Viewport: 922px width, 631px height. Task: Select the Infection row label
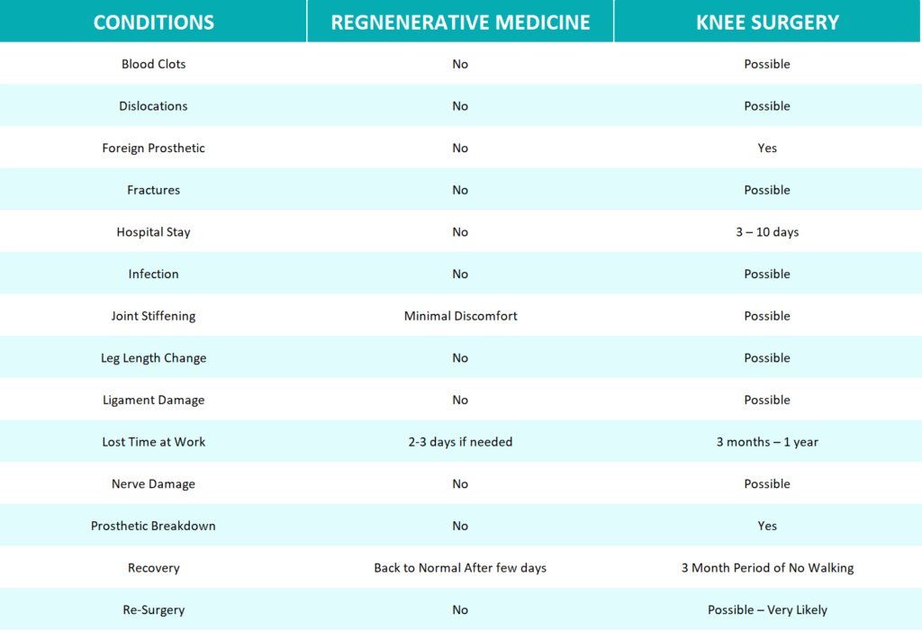pos(153,274)
